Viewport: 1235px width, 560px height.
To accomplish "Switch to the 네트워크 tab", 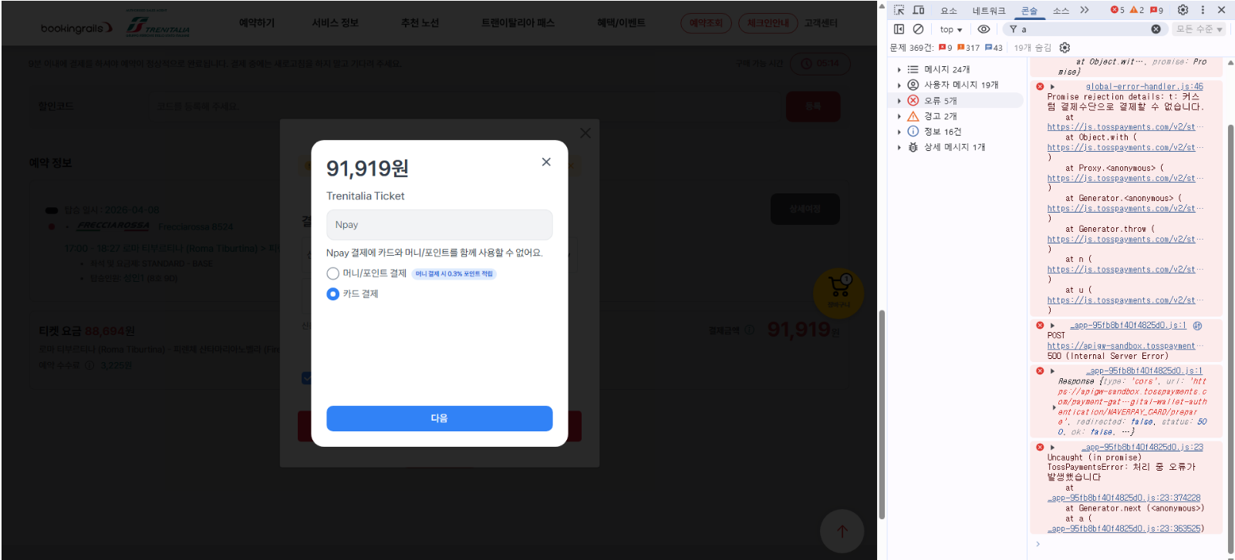I will (989, 11).
